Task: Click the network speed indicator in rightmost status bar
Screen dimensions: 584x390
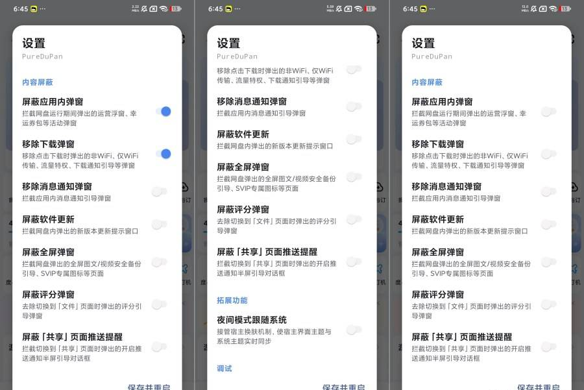Action: 525,8
